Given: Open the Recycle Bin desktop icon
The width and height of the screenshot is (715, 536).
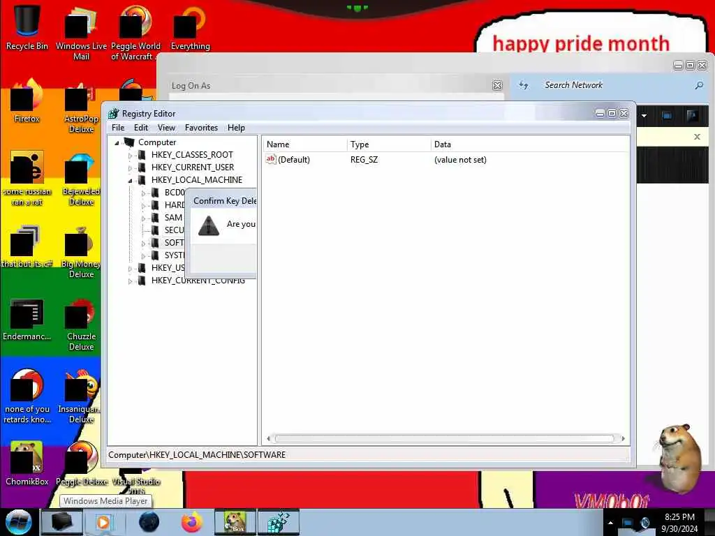Looking at the screenshot, I should coord(27,27).
